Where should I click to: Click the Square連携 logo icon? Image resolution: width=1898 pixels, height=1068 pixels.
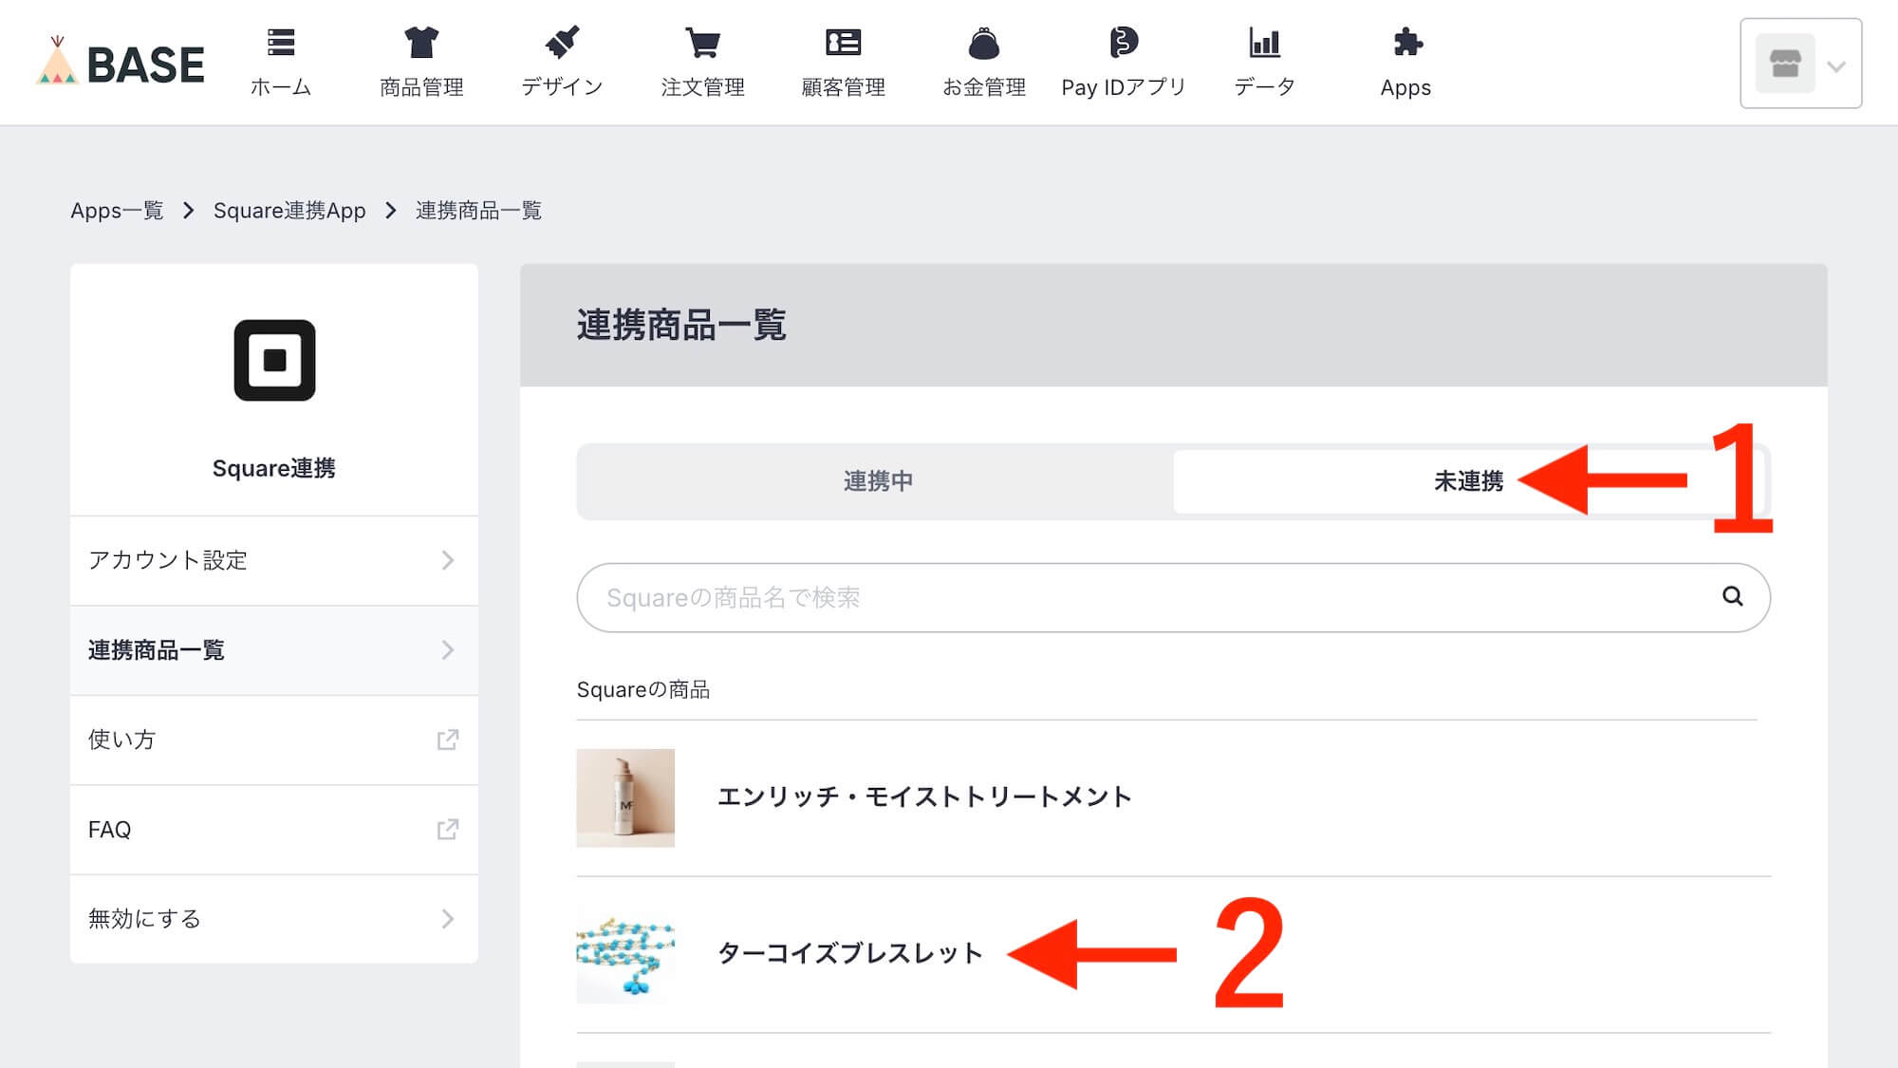tap(274, 360)
